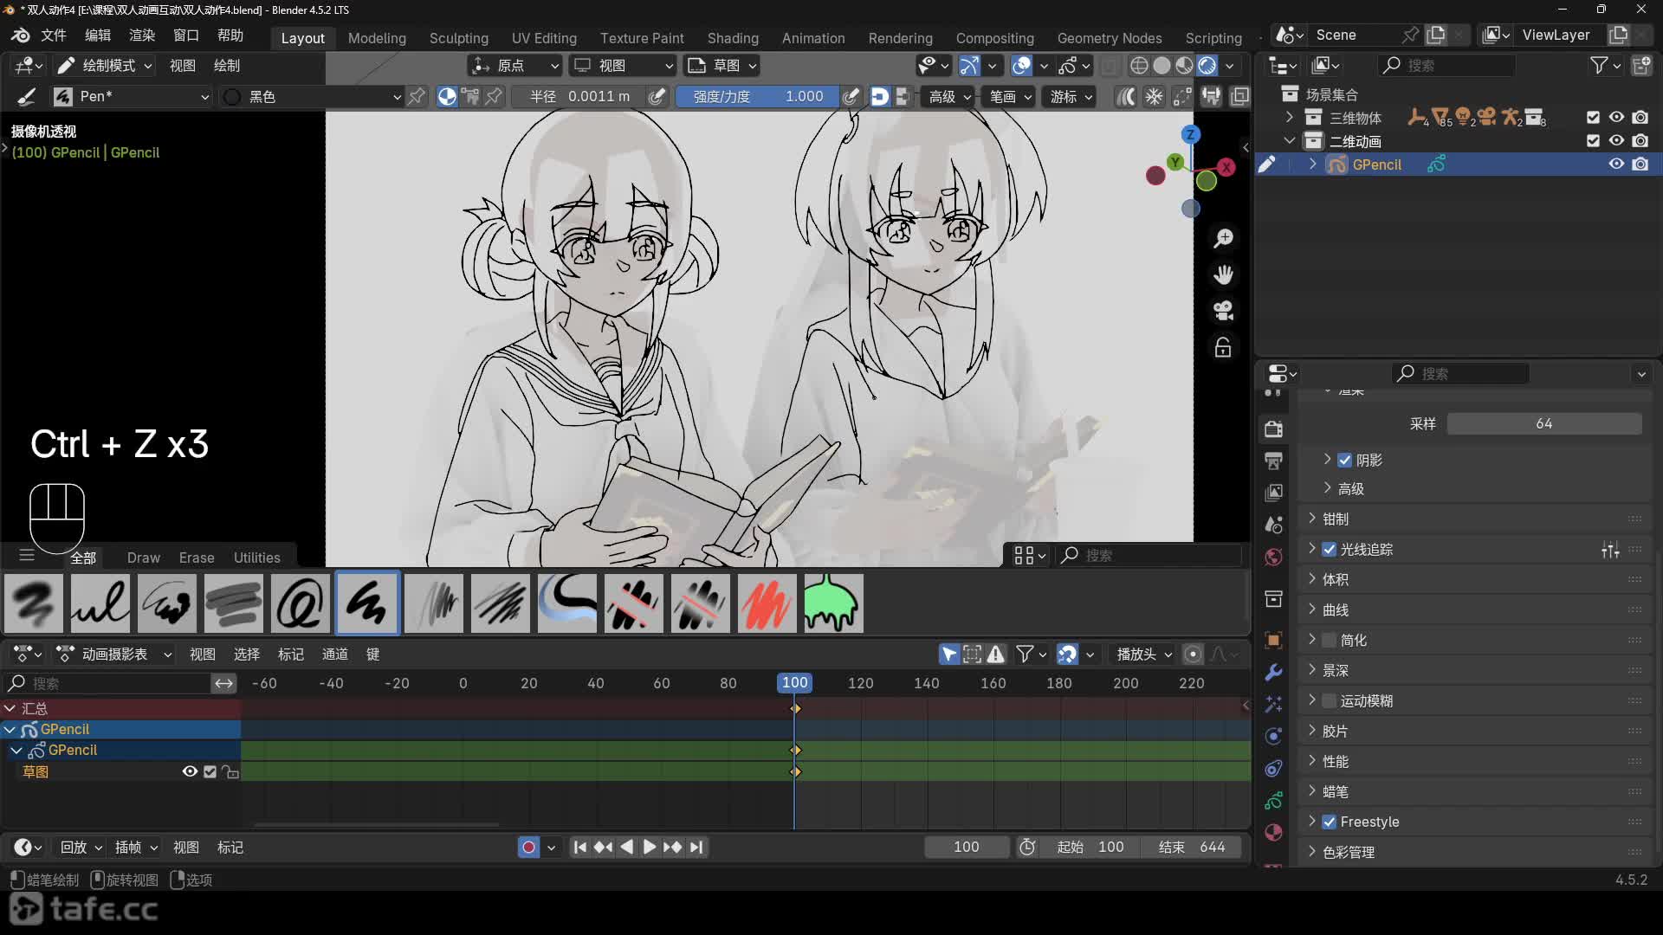Viewport: 1663px width, 935px height.
Task: Hide the GPencil object in outliner
Action: 1616,164
